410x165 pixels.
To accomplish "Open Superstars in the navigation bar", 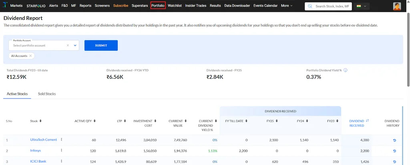I will (140, 6).
